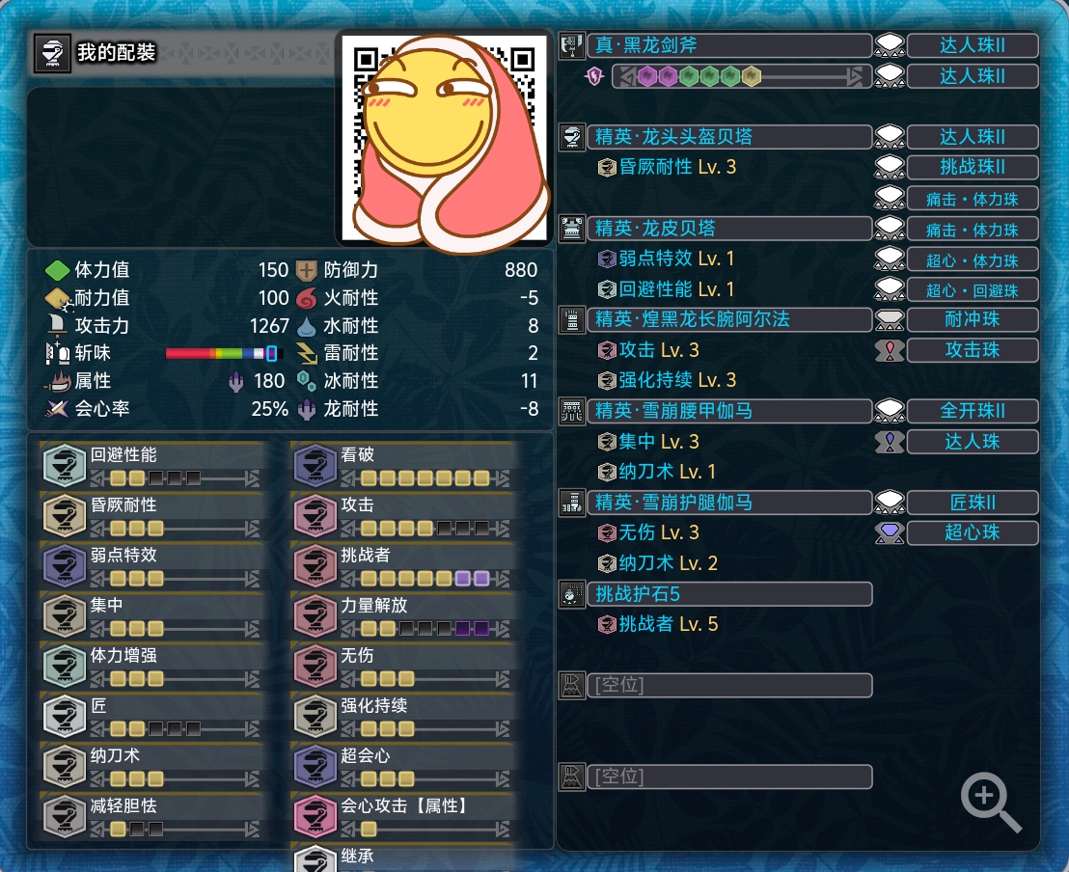Open the 匠珠II decoration slot

(x=973, y=503)
